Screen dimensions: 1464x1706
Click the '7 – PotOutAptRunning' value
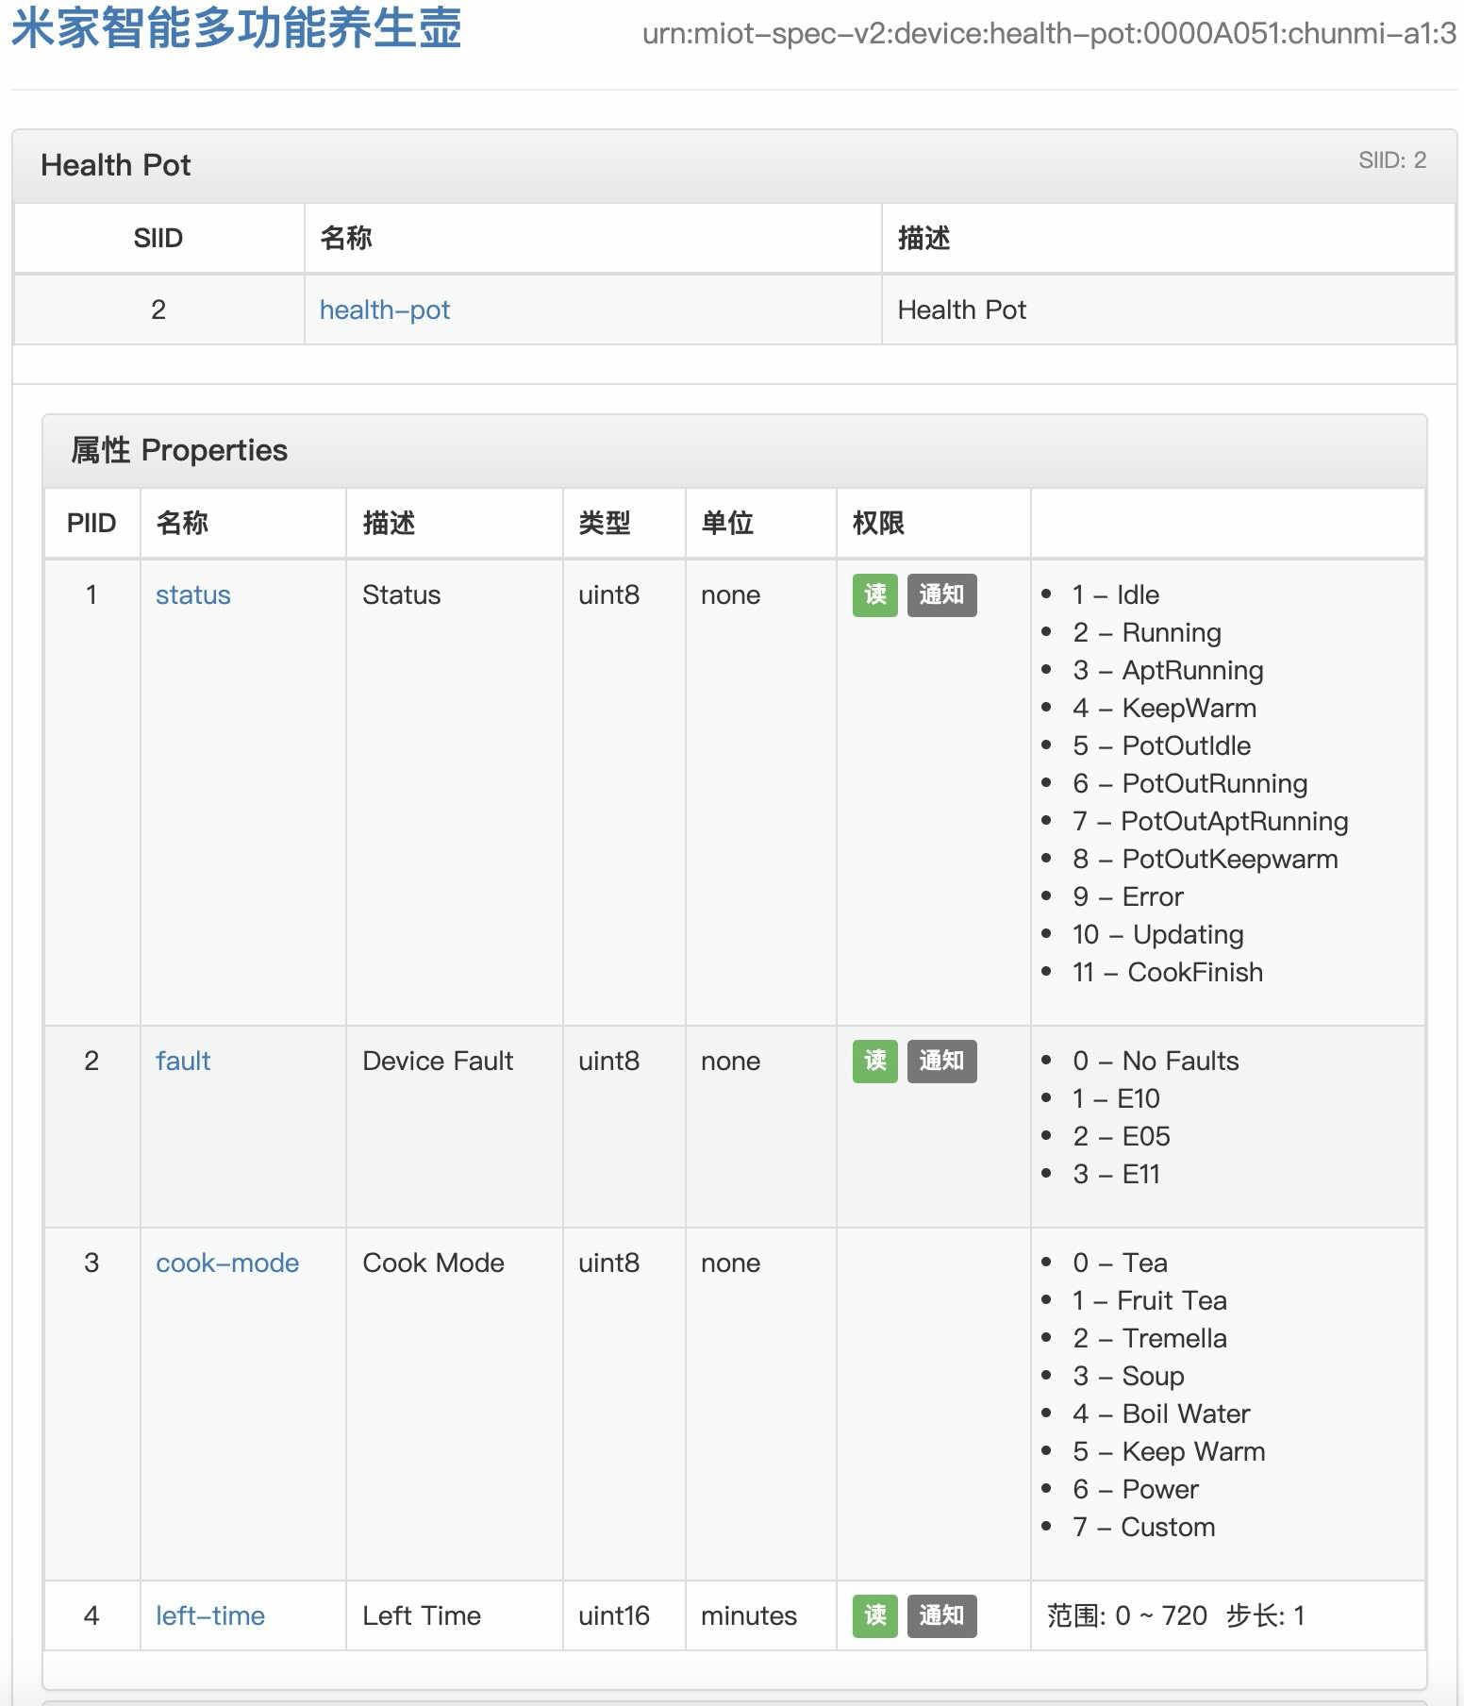[1210, 821]
